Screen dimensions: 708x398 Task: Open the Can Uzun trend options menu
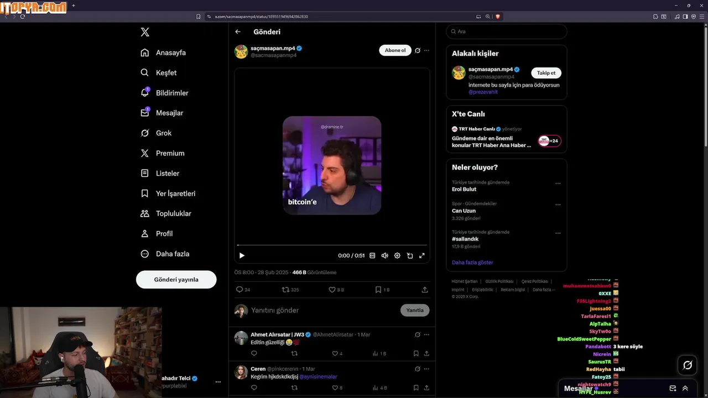558,205
